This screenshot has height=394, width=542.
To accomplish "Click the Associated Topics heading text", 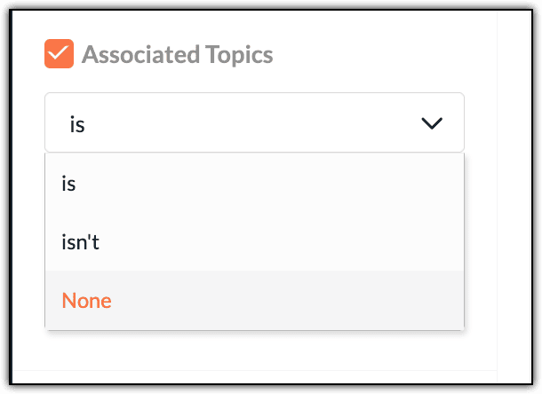I will point(177,55).
